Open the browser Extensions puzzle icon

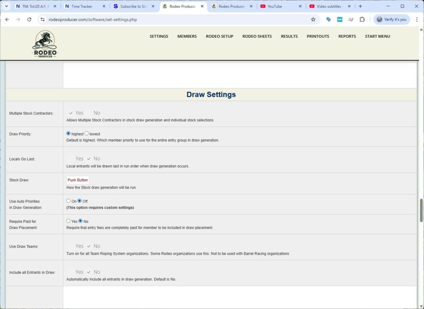point(361,19)
